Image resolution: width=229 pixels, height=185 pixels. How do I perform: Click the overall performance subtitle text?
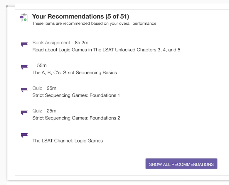[x=94, y=23]
